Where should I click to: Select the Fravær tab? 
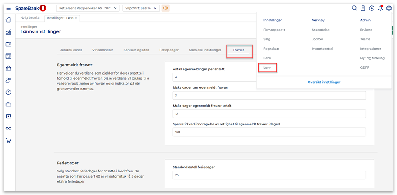tap(239, 50)
